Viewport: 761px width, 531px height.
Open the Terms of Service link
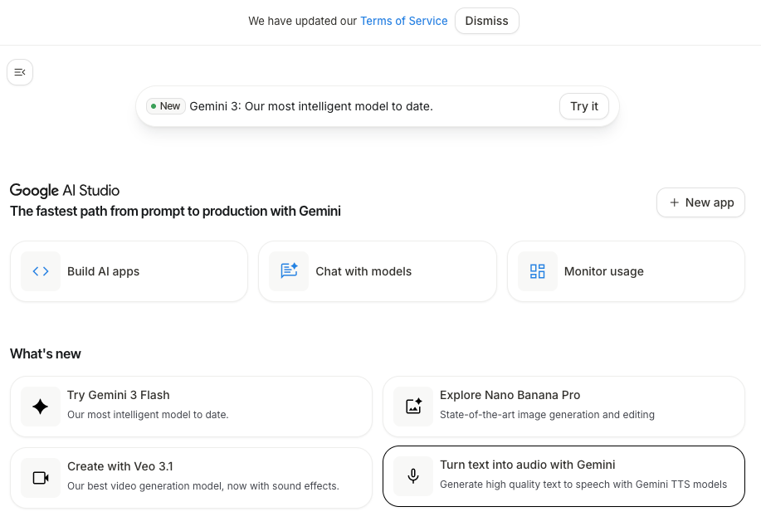point(403,21)
